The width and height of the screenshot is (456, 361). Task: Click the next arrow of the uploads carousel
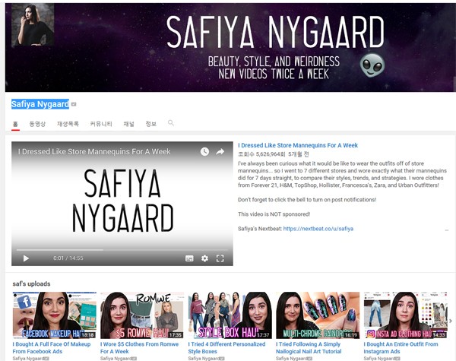pos(451,321)
